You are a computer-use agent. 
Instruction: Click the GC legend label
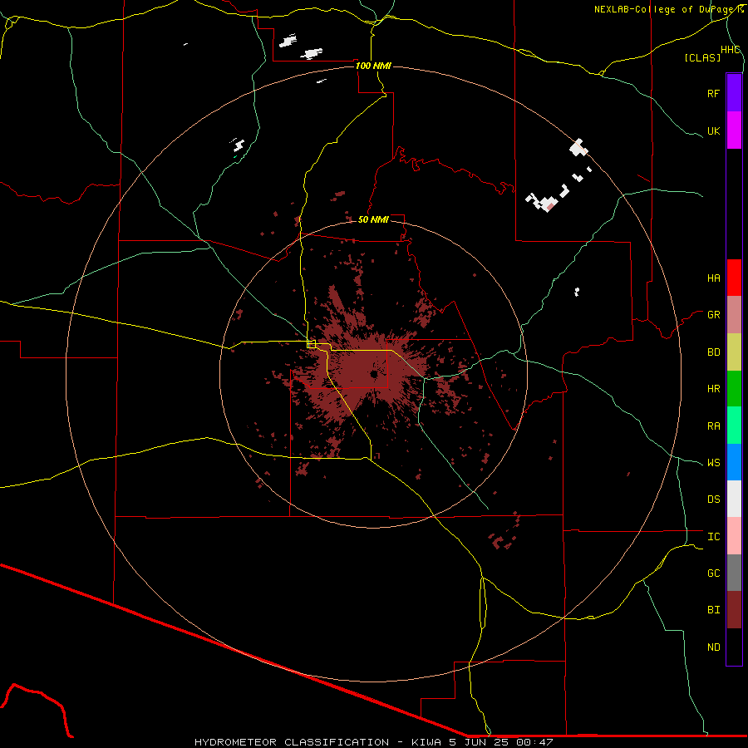point(713,573)
